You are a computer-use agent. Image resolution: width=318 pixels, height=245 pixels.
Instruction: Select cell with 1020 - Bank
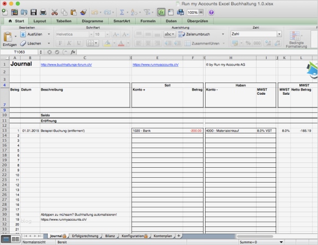point(157,131)
